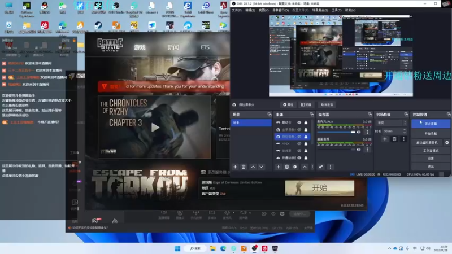Image resolution: width=452 pixels, height=254 pixels.
Task: Open source properties gear in Sources toolbar
Action: tap(295, 167)
